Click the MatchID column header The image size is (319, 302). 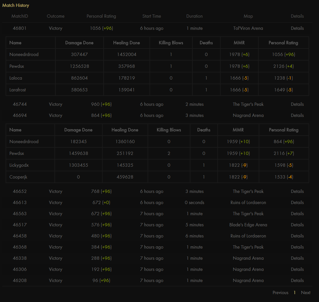[20, 16]
